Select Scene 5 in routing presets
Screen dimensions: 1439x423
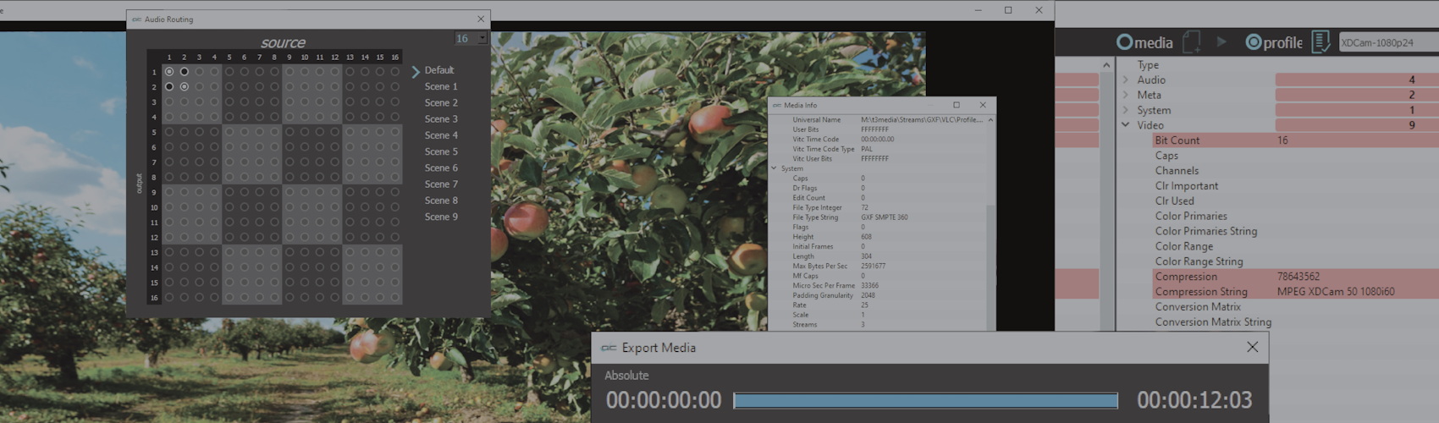440,151
